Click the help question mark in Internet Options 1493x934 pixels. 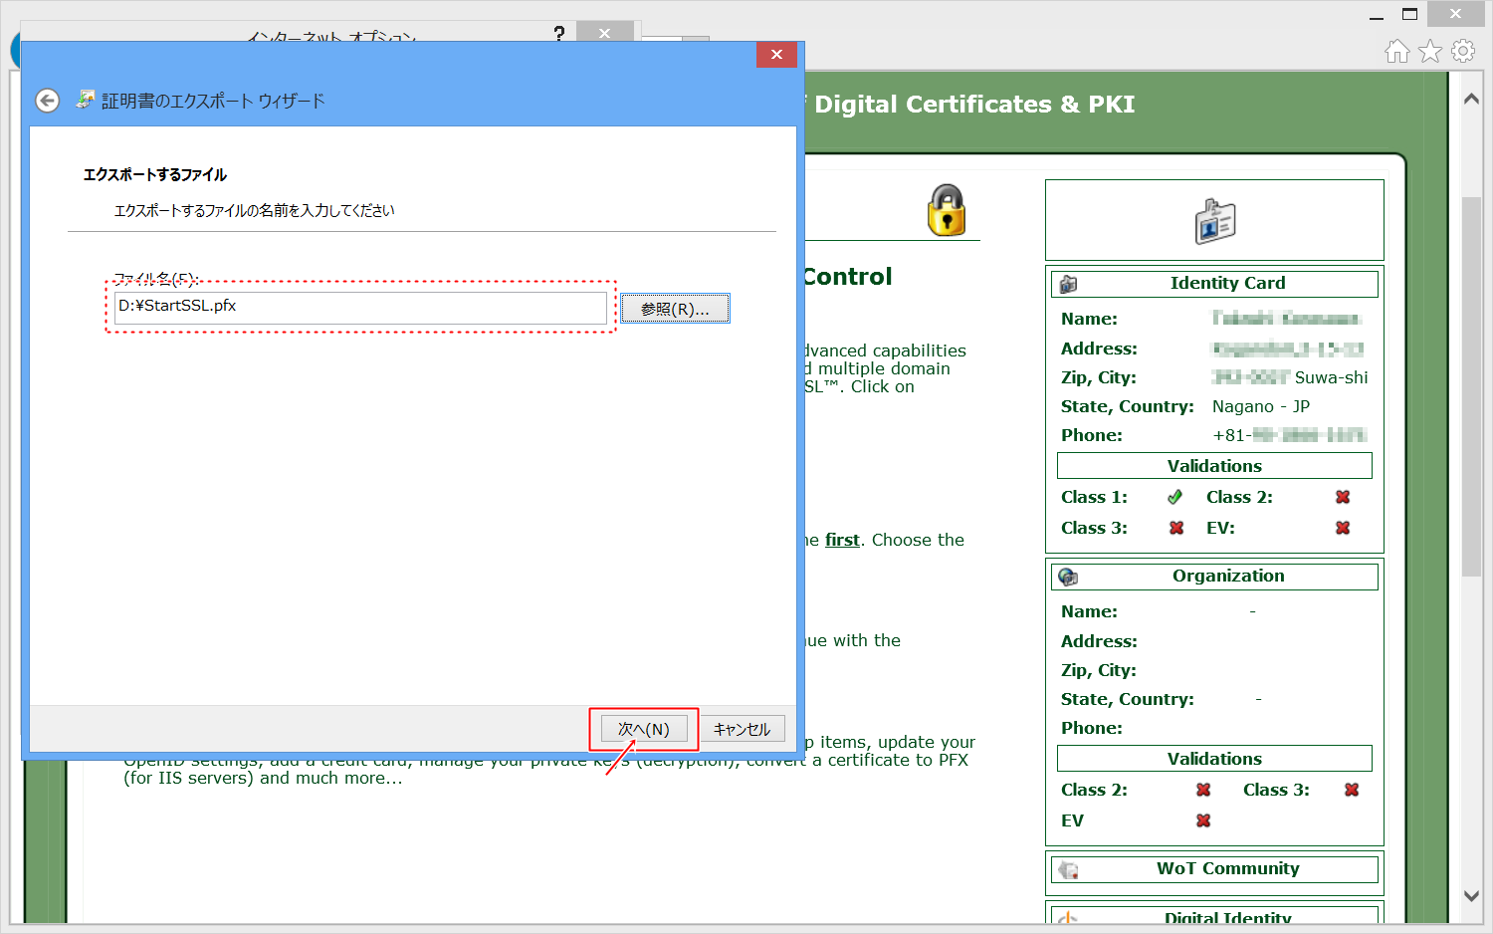coord(559,34)
